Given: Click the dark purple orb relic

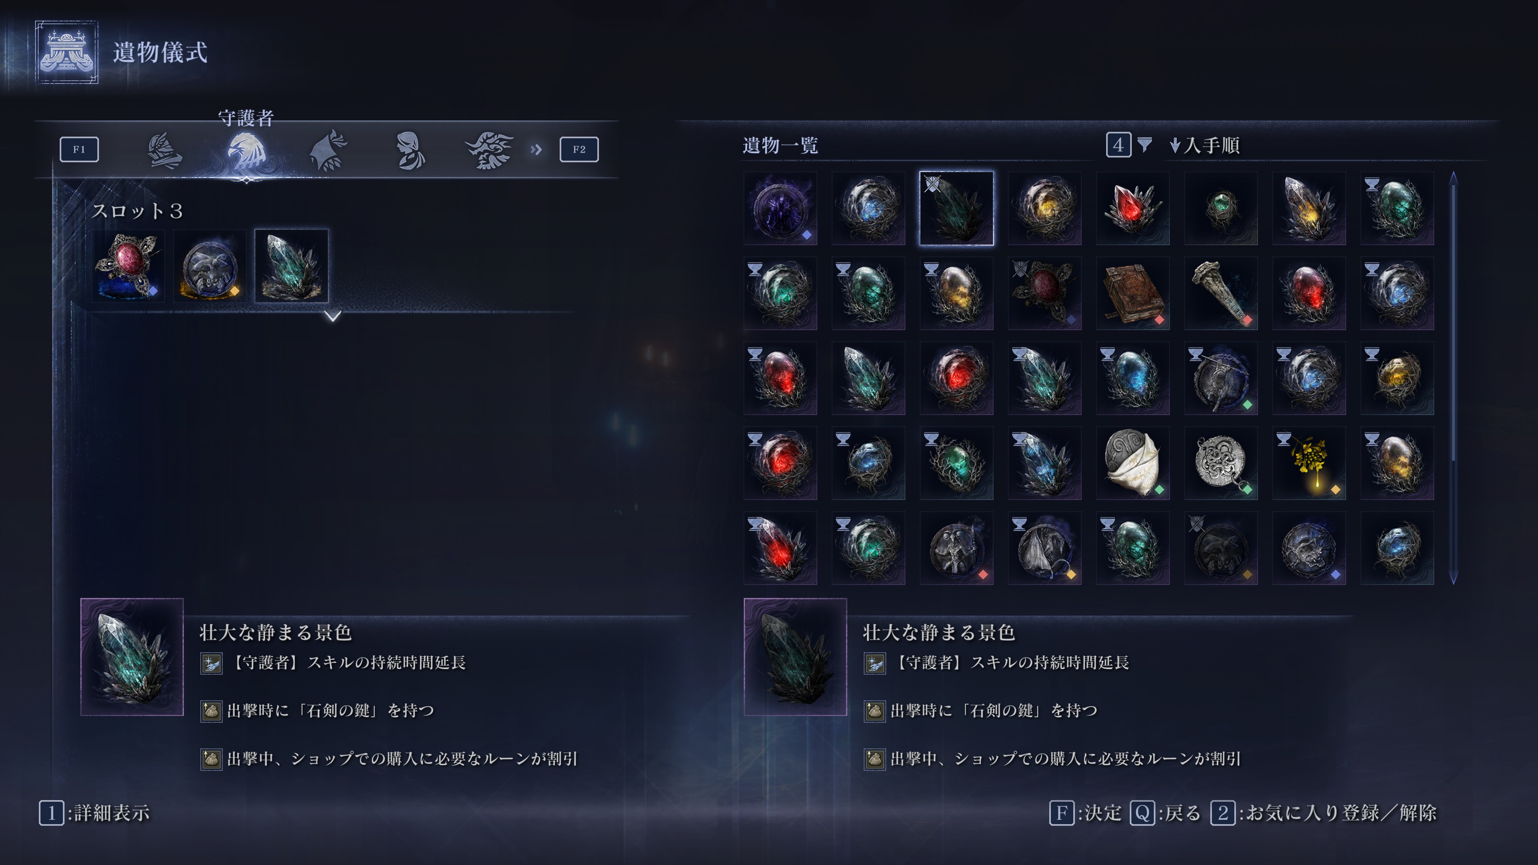Looking at the screenshot, I should pos(780,208).
